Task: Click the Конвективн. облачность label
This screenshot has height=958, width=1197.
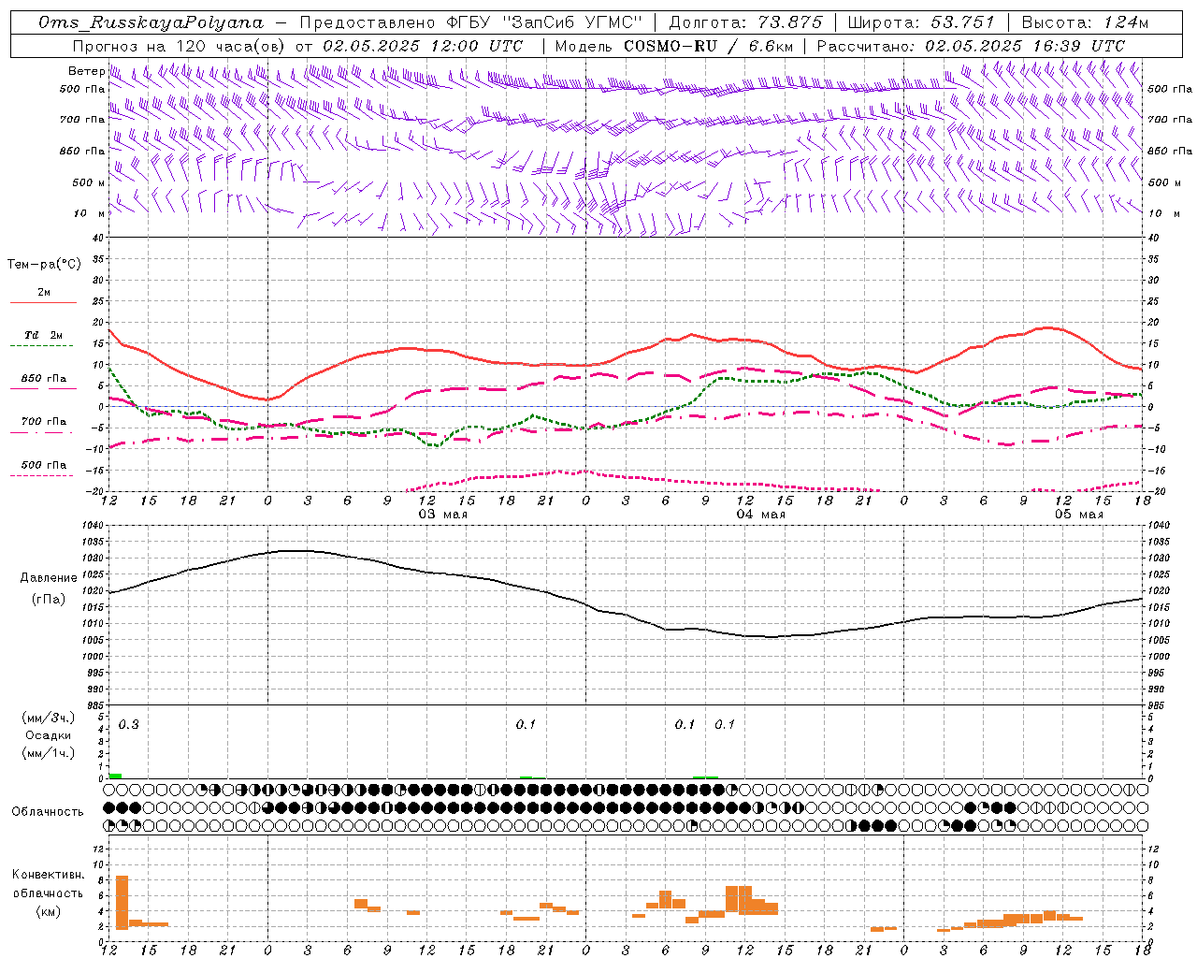Action: point(49,883)
